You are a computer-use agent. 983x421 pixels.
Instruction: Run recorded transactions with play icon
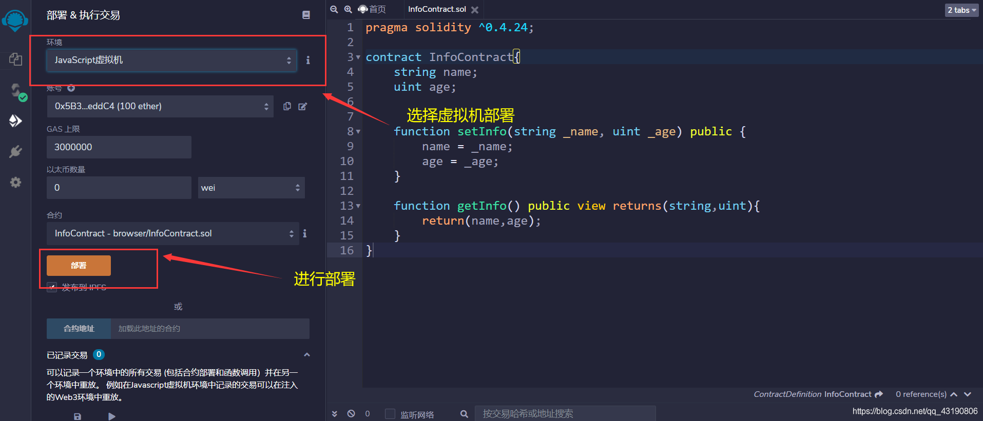click(x=112, y=416)
